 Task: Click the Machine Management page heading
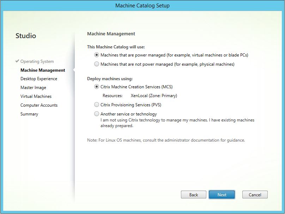pyautogui.click(x=111, y=34)
